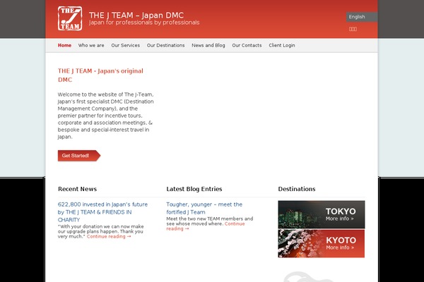Open the TOKYO destination banner
Screen dimensions: 424x282
[322, 214]
